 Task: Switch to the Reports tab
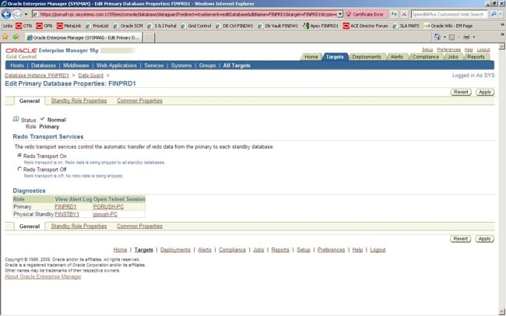[476, 57]
